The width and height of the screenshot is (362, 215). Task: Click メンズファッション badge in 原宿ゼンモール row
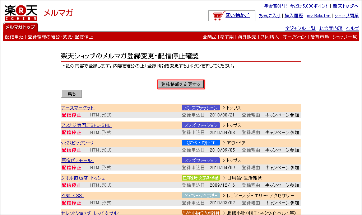click(x=201, y=161)
